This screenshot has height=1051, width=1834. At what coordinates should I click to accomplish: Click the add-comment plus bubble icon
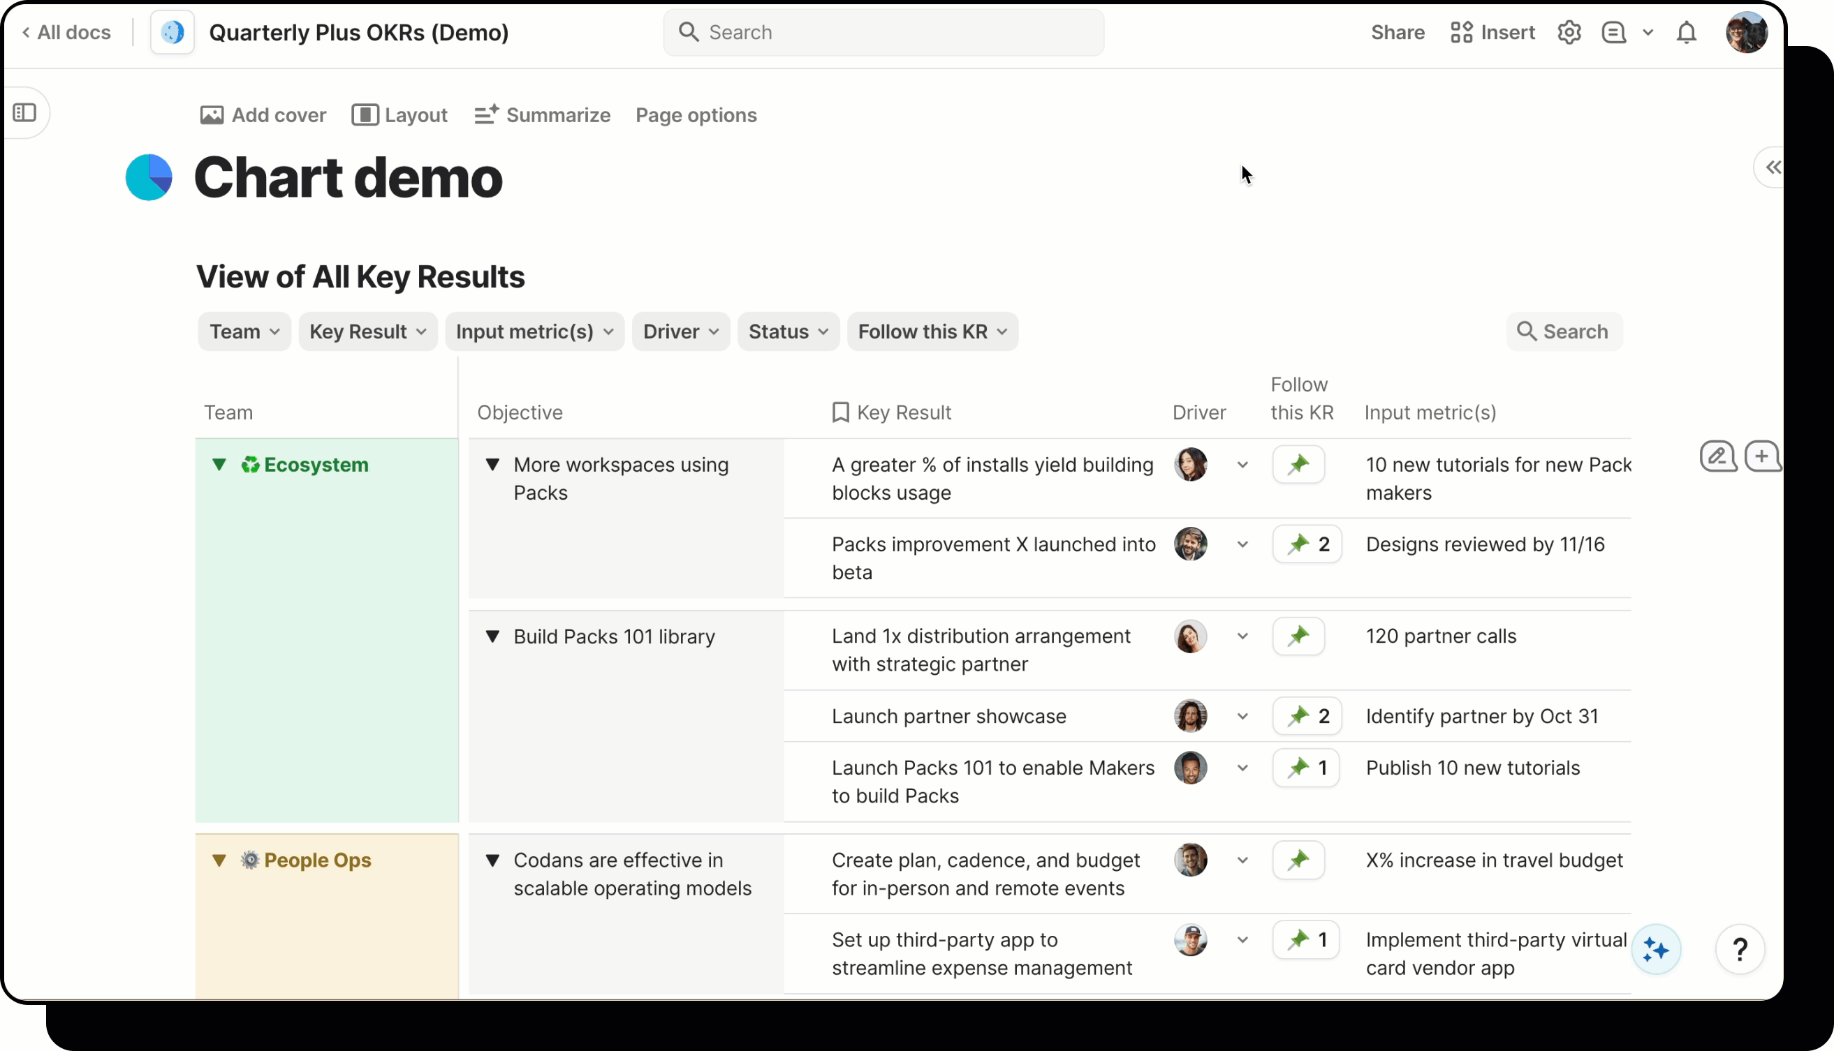point(1761,456)
